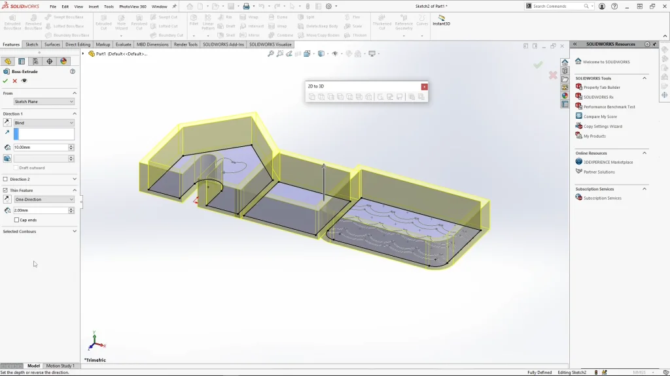This screenshot has height=376, width=670.
Task: Switch to the Surfaces tab
Action: [x=52, y=44]
